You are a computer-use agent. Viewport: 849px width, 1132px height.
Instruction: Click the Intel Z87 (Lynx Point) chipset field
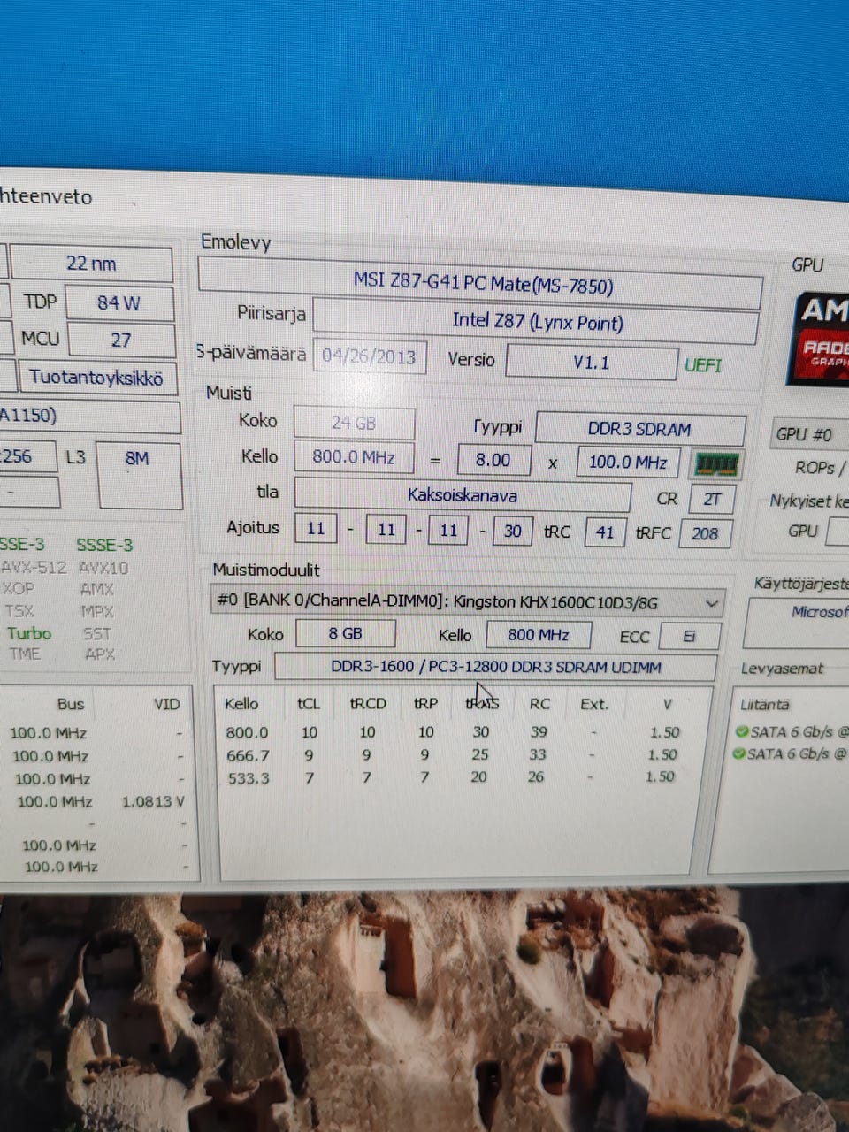tap(536, 322)
